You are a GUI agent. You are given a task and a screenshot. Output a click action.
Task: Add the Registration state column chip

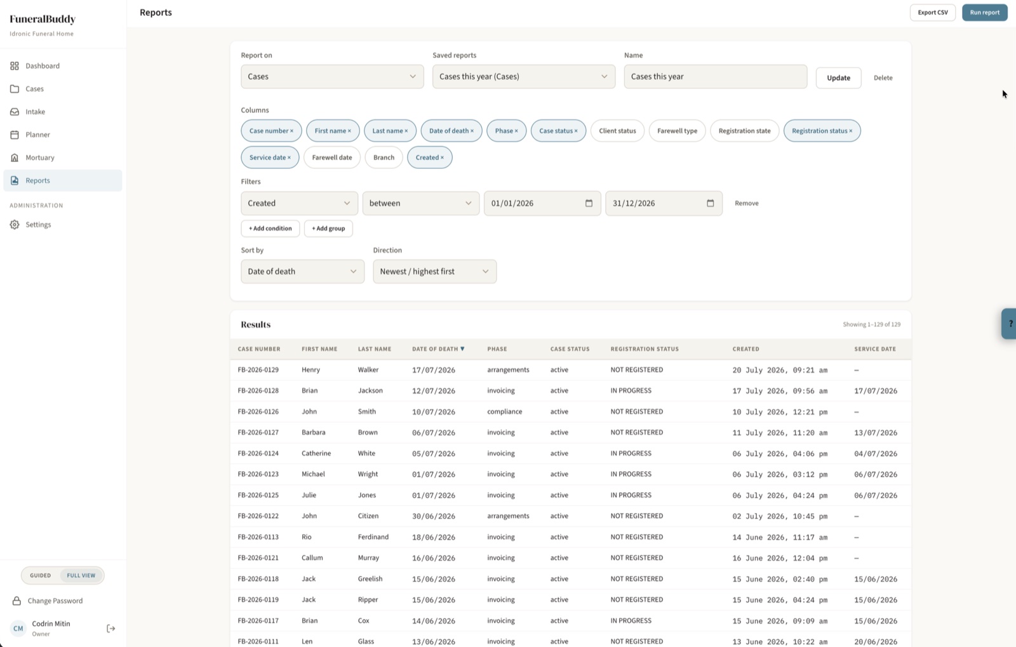pos(744,131)
